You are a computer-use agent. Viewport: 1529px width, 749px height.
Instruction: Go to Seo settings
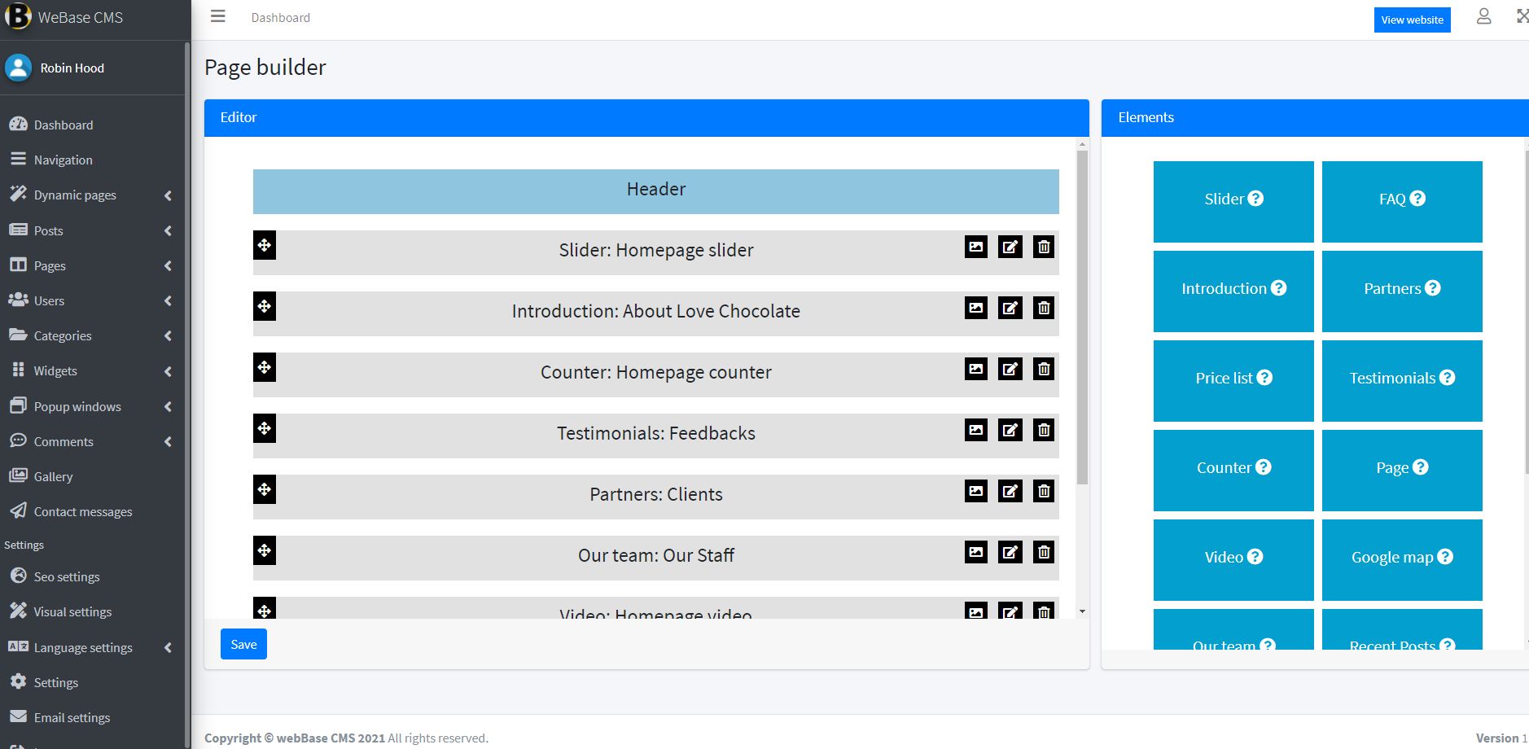point(67,577)
